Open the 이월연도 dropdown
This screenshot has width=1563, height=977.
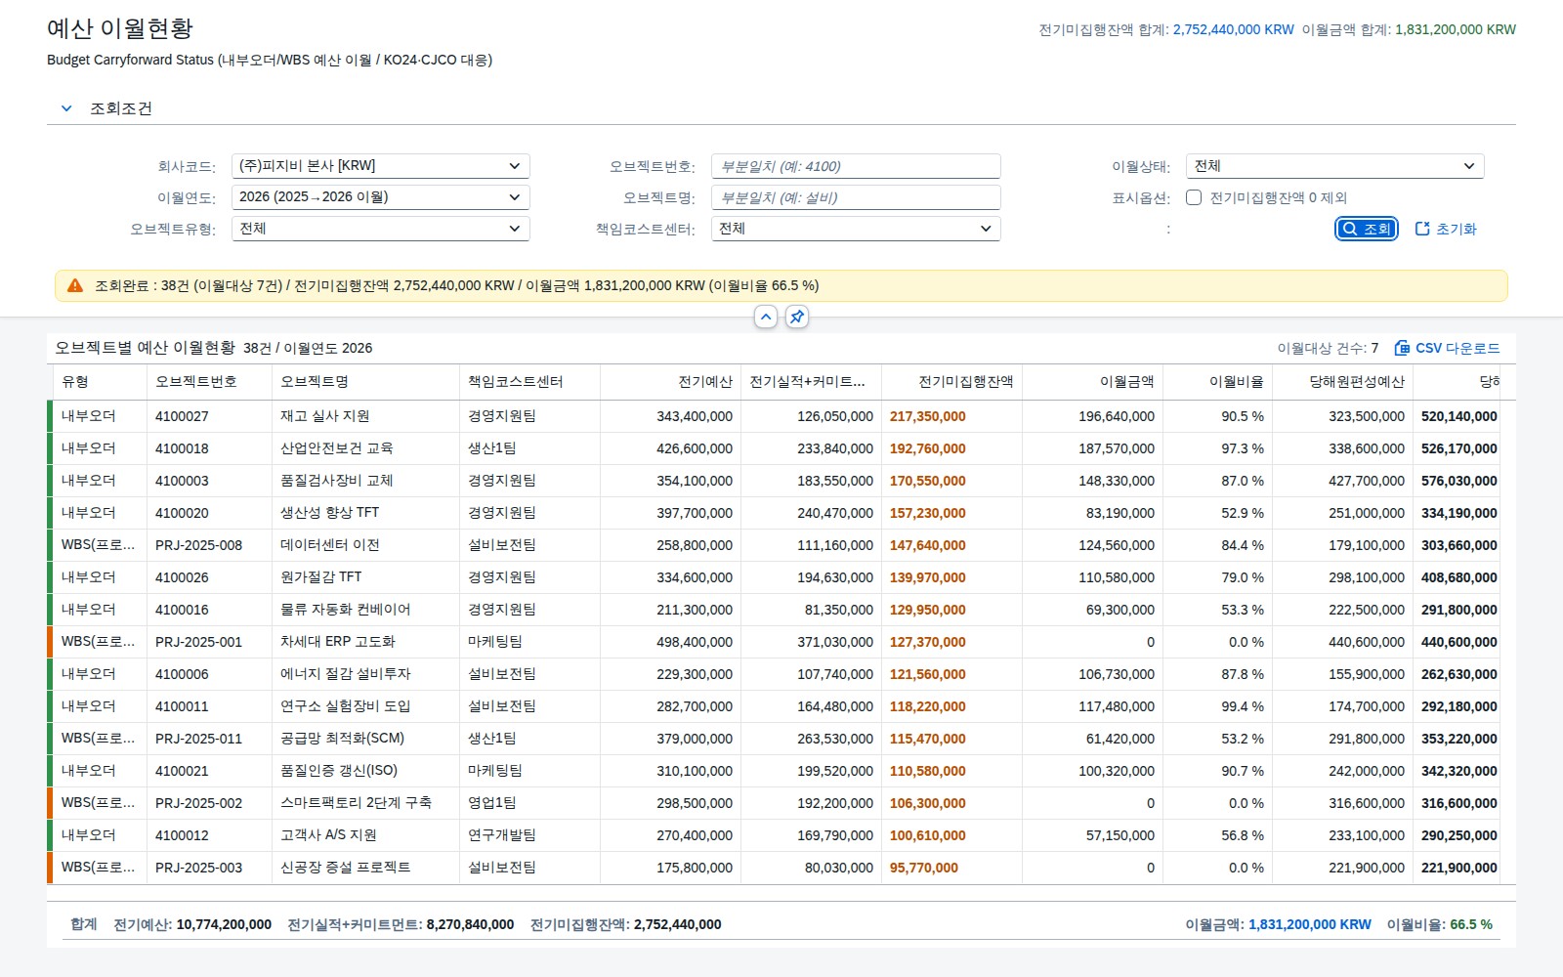coord(381,197)
